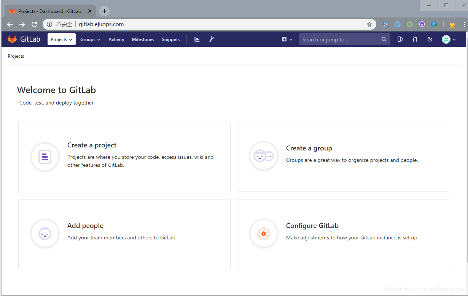The height and width of the screenshot is (296, 468).
Task: Go forward with browser forward arrow
Action: pyautogui.click(x=22, y=24)
